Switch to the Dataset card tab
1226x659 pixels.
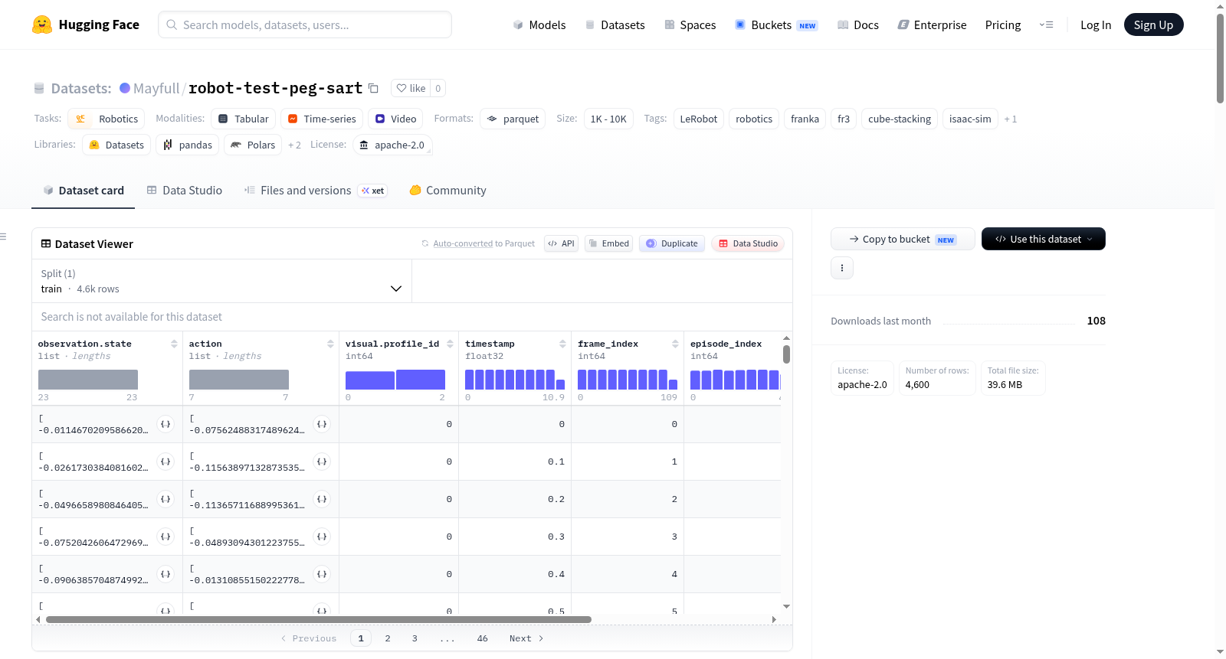pos(84,191)
